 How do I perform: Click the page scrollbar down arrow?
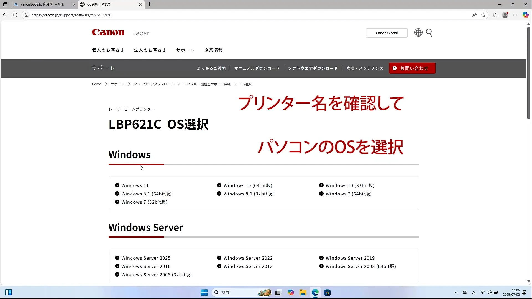[x=528, y=282]
